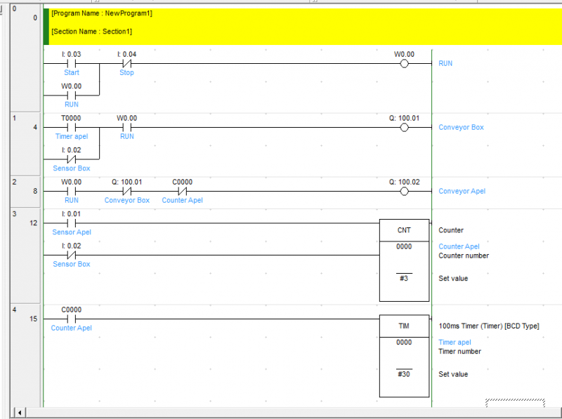The width and height of the screenshot is (562, 419).
Task: Click the Conveyor Apel coil comment text
Action: (x=462, y=191)
